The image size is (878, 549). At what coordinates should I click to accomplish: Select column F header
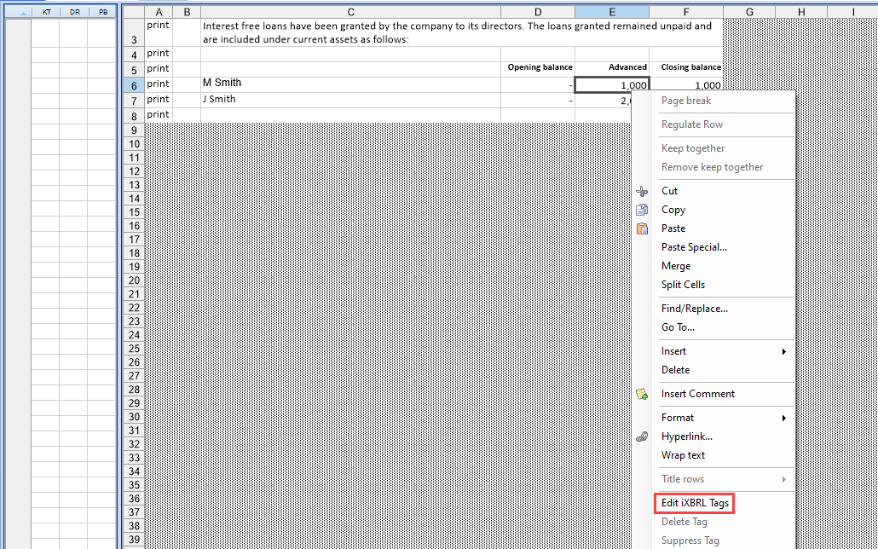pyautogui.click(x=686, y=12)
